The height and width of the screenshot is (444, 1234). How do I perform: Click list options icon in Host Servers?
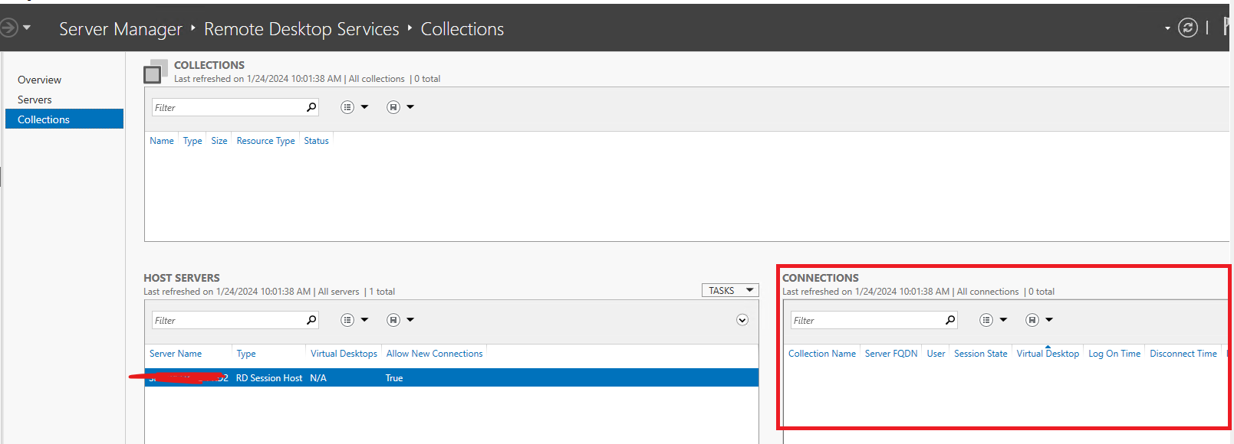tap(347, 320)
